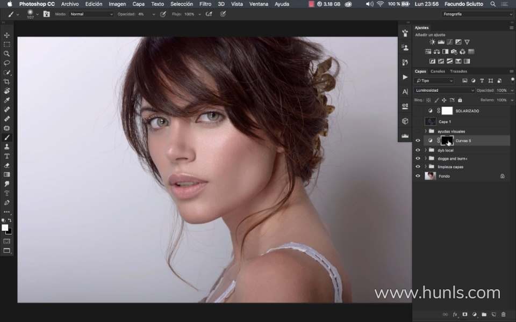Hide the dogge and burn+ group
516x322 pixels.
[x=418, y=158]
